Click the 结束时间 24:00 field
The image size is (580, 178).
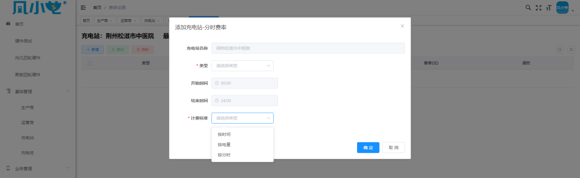coord(244,100)
